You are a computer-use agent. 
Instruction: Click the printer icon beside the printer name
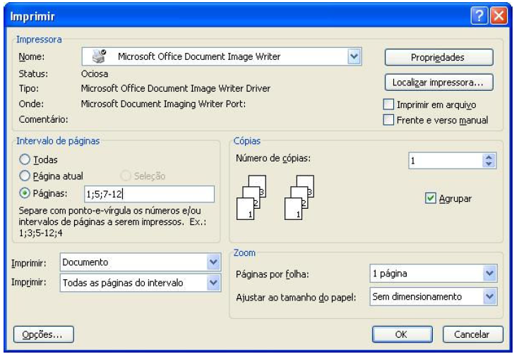(x=99, y=57)
